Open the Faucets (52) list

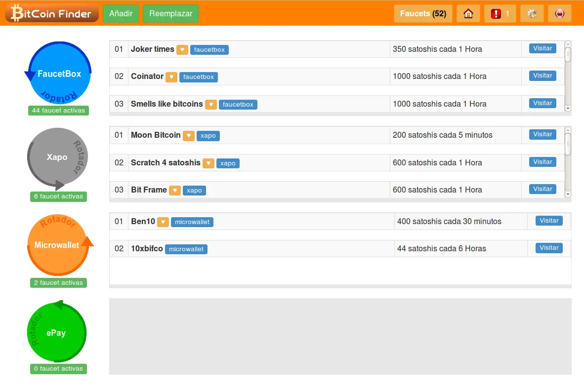(x=423, y=14)
